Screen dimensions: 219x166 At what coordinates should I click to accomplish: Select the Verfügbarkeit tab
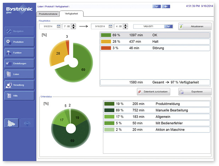(x=71, y=14)
